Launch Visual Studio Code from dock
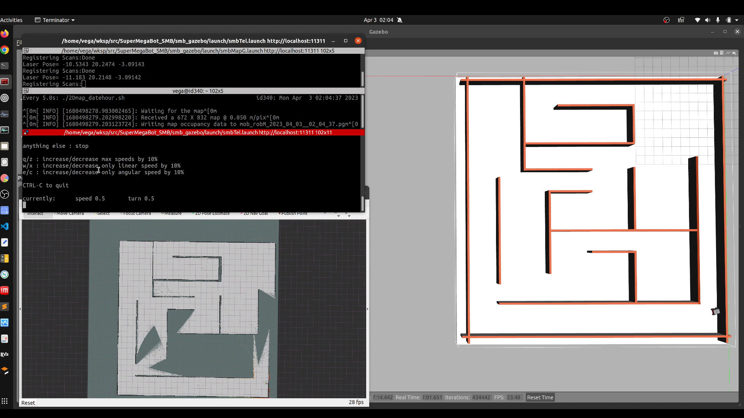This screenshot has height=418, width=744. (5, 226)
